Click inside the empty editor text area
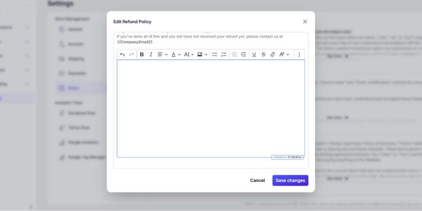 click(x=211, y=108)
